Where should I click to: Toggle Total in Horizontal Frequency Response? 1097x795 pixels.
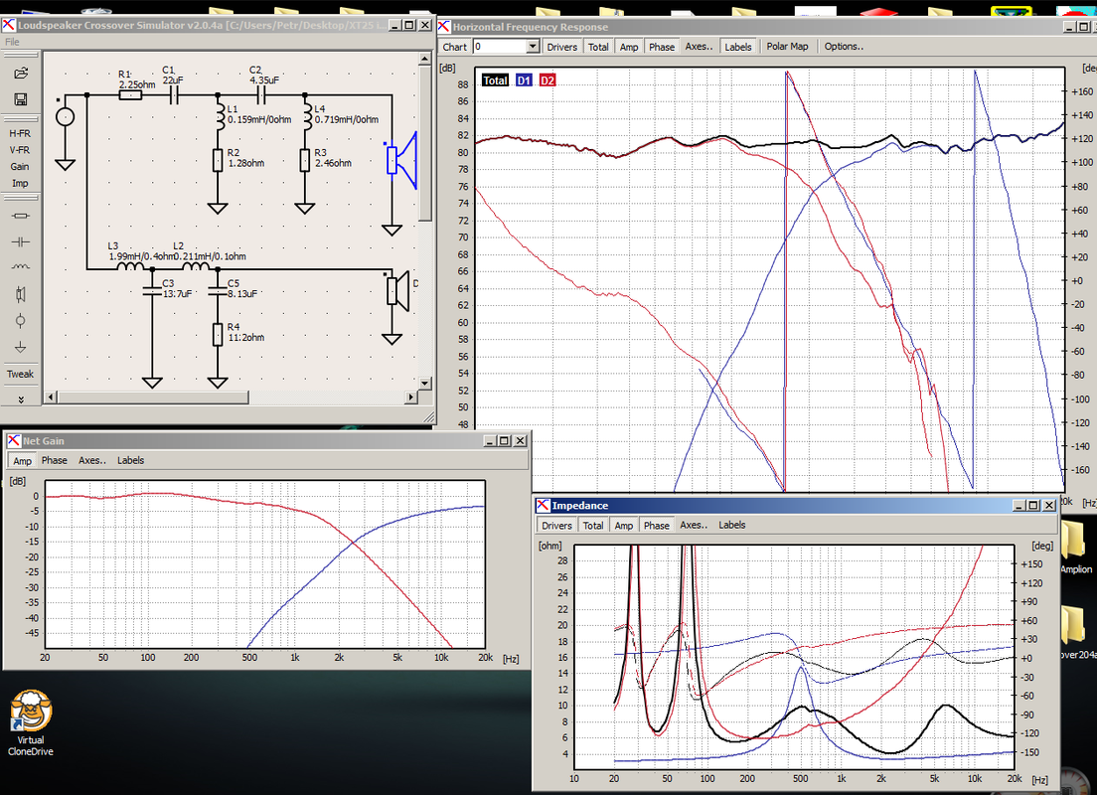coord(598,47)
